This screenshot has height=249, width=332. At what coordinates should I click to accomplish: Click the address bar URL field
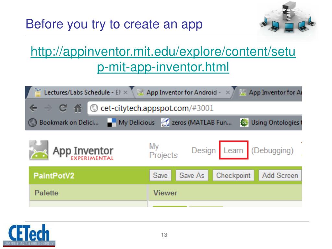[x=195, y=108]
